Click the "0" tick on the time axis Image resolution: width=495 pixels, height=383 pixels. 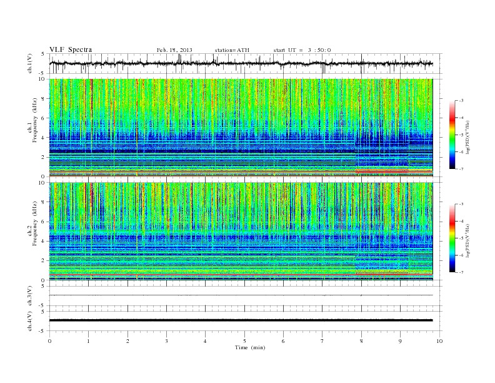click(49, 341)
